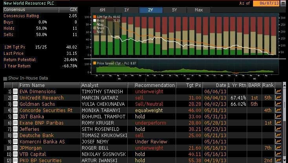Open VTB Capital report document icon
Viewport: 288px width, 163px height.
15,154
